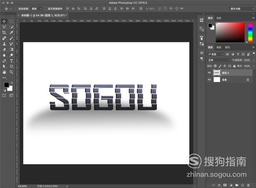Toggle Quick Mask mode
The image size is (256, 188).
[4, 95]
